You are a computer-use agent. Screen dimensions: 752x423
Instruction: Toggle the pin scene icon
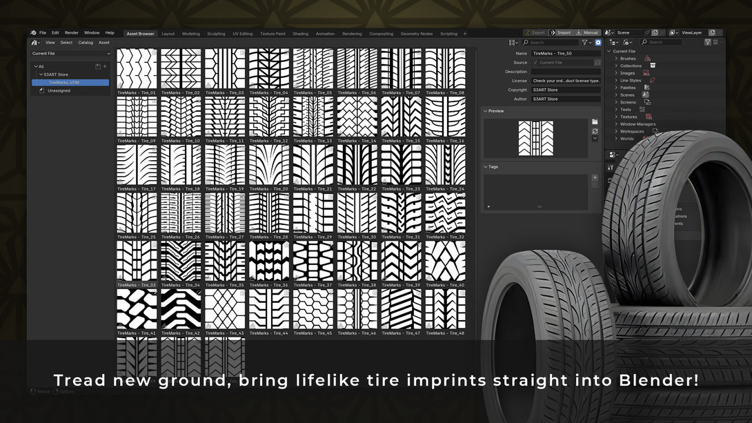646,32
